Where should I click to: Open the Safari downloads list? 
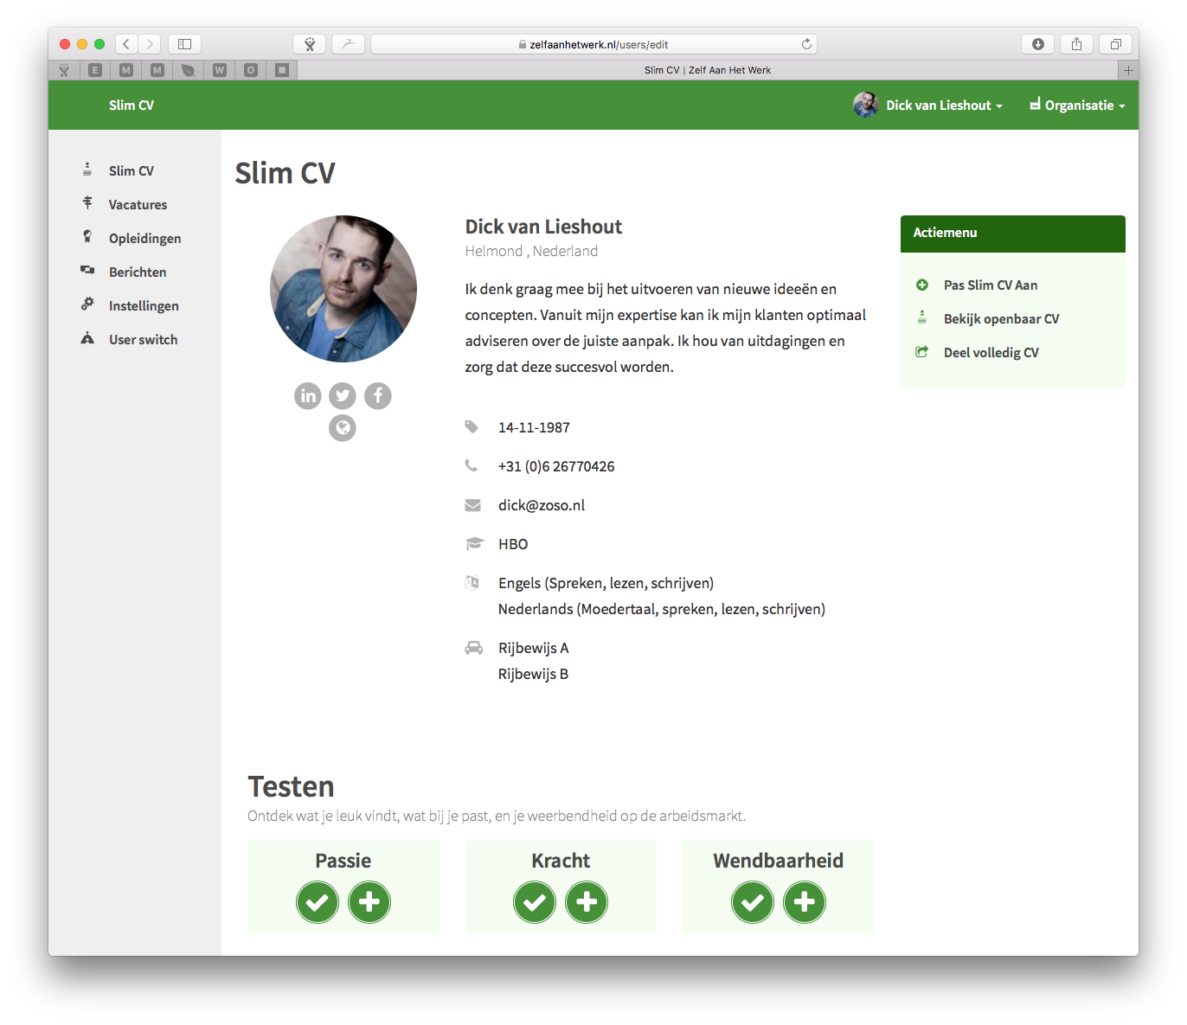tap(1038, 44)
